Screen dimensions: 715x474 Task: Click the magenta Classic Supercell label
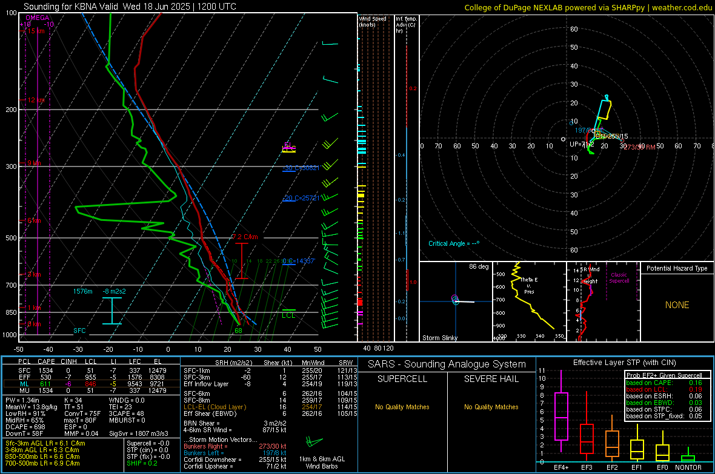pyautogui.click(x=619, y=278)
